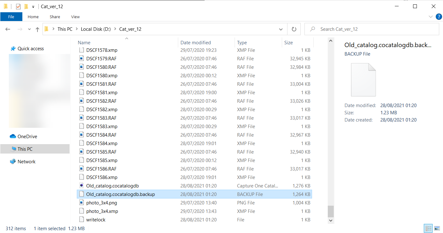Select This PC in the navigation pane
Image resolution: width=443 pixels, height=233 pixels.
[35, 149]
